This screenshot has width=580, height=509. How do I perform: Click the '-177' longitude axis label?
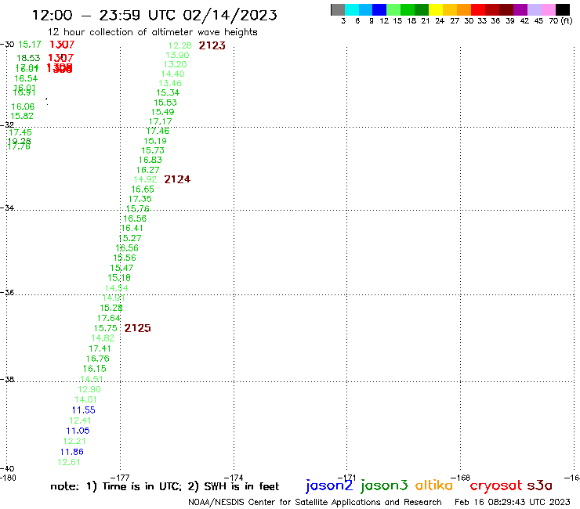coord(120,478)
